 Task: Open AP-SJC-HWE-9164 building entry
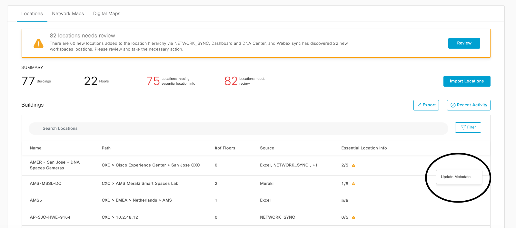click(x=50, y=217)
